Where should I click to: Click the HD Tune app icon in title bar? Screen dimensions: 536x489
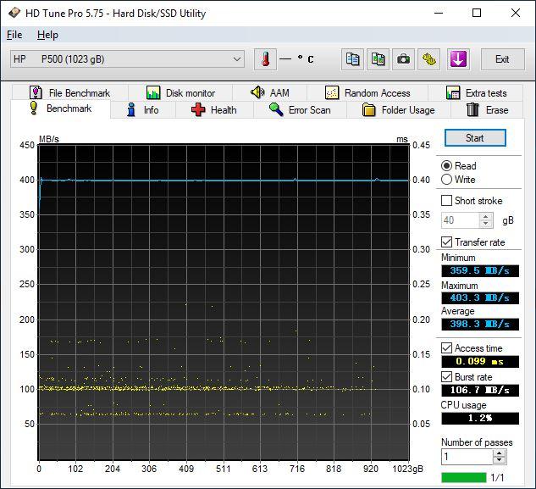tap(14, 13)
